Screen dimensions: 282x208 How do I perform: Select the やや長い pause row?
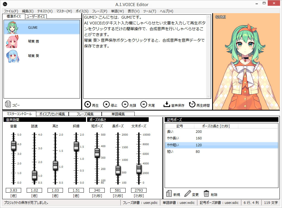tap(221, 138)
